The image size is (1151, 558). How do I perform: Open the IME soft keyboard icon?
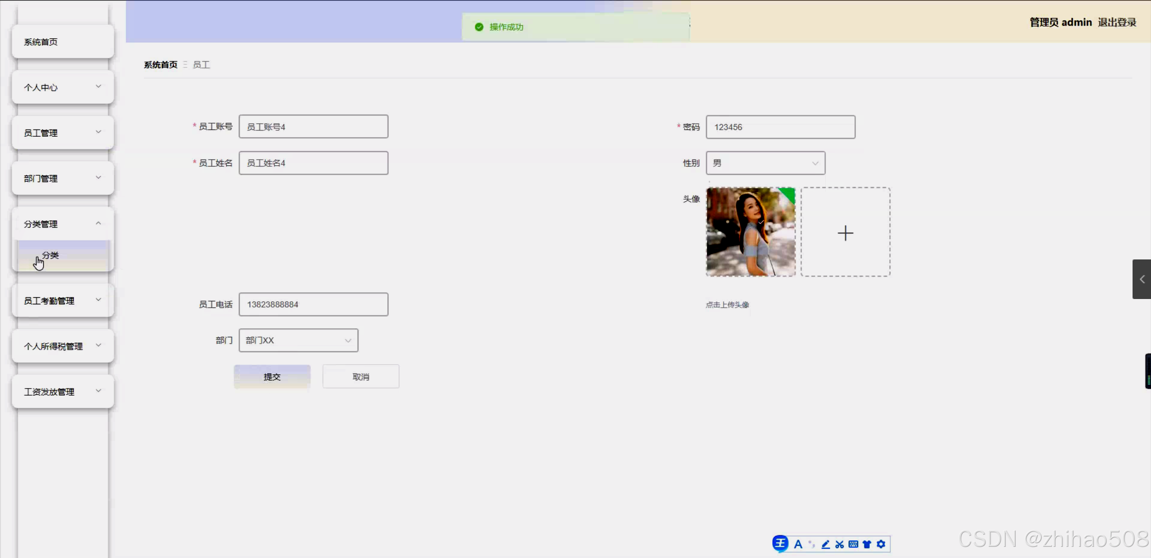(x=853, y=545)
